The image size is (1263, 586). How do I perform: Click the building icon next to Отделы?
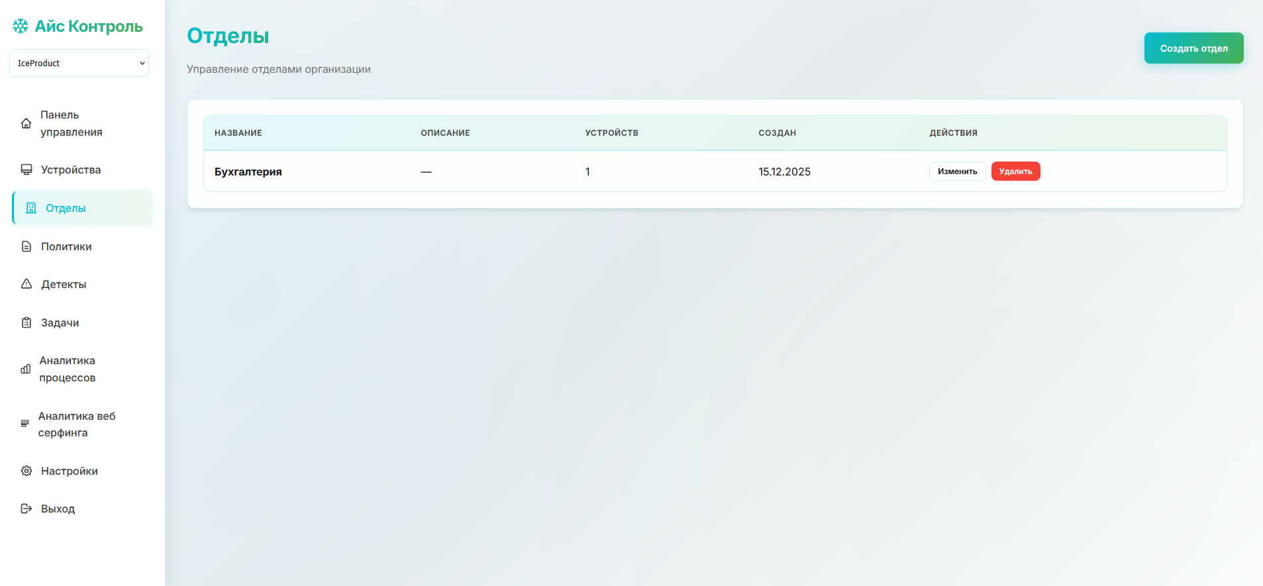tap(31, 208)
